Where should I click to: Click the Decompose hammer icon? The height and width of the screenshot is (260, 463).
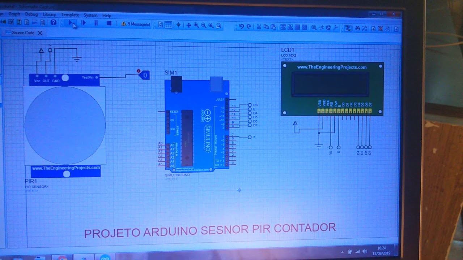coord(336,28)
